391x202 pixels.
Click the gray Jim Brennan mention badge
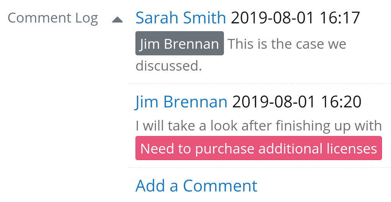click(x=179, y=44)
